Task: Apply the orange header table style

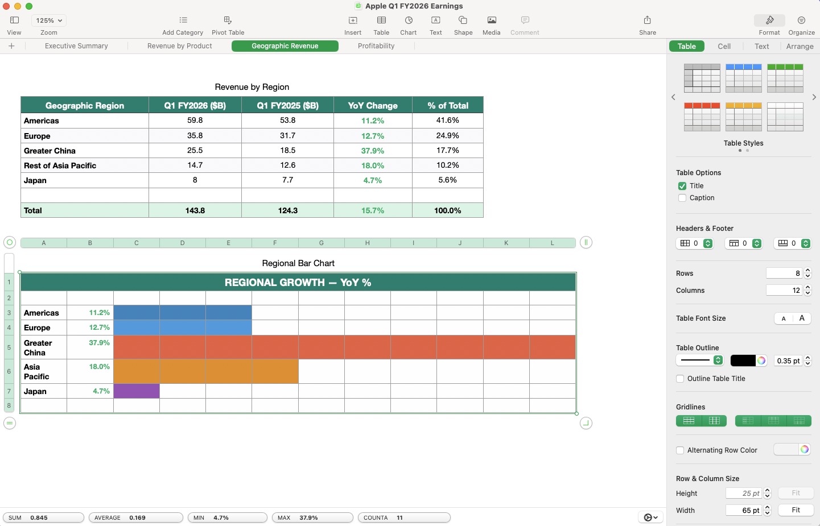Action: tap(744, 117)
